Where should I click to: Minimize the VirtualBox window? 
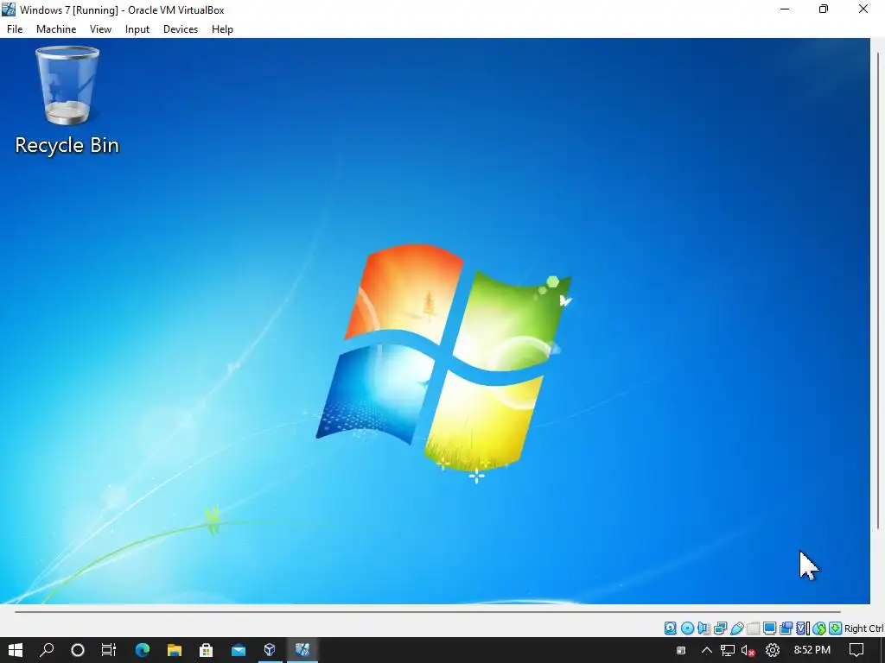pyautogui.click(x=785, y=9)
